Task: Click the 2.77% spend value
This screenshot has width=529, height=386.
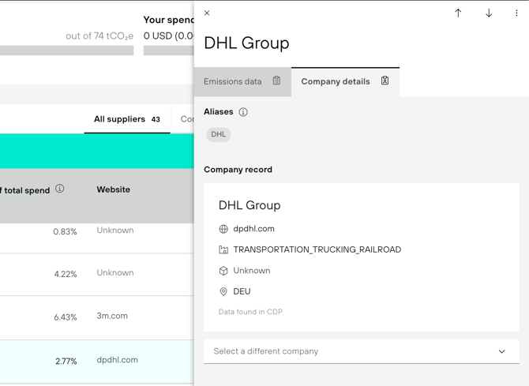Action: [x=66, y=362]
